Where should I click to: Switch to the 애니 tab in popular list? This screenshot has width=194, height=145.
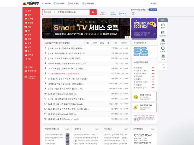tap(109, 43)
